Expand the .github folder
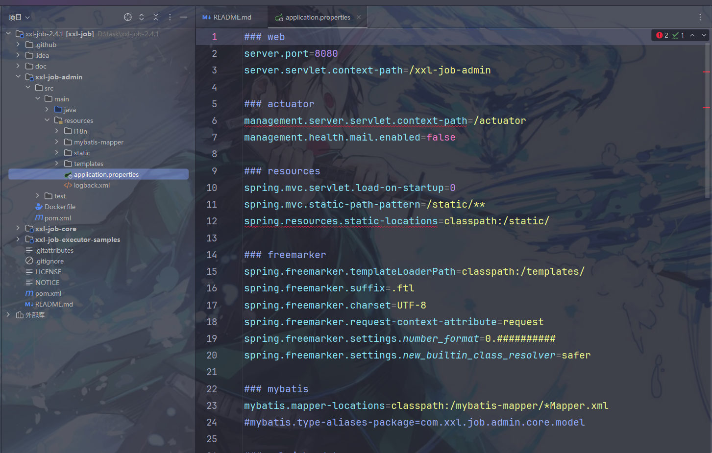712x453 pixels. 18,45
